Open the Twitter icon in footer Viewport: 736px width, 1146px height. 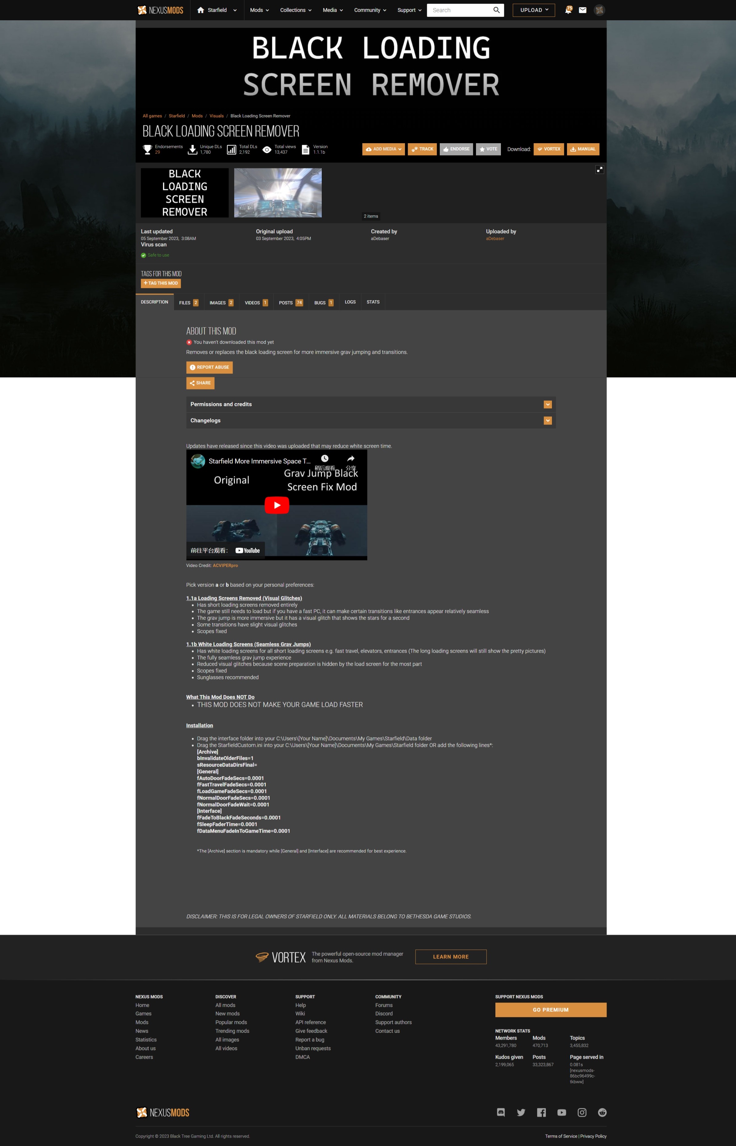521,1113
